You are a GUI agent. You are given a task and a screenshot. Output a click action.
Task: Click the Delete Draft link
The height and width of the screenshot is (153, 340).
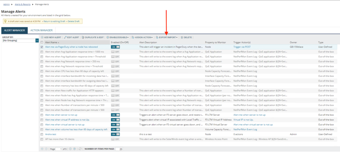(x=74, y=21)
